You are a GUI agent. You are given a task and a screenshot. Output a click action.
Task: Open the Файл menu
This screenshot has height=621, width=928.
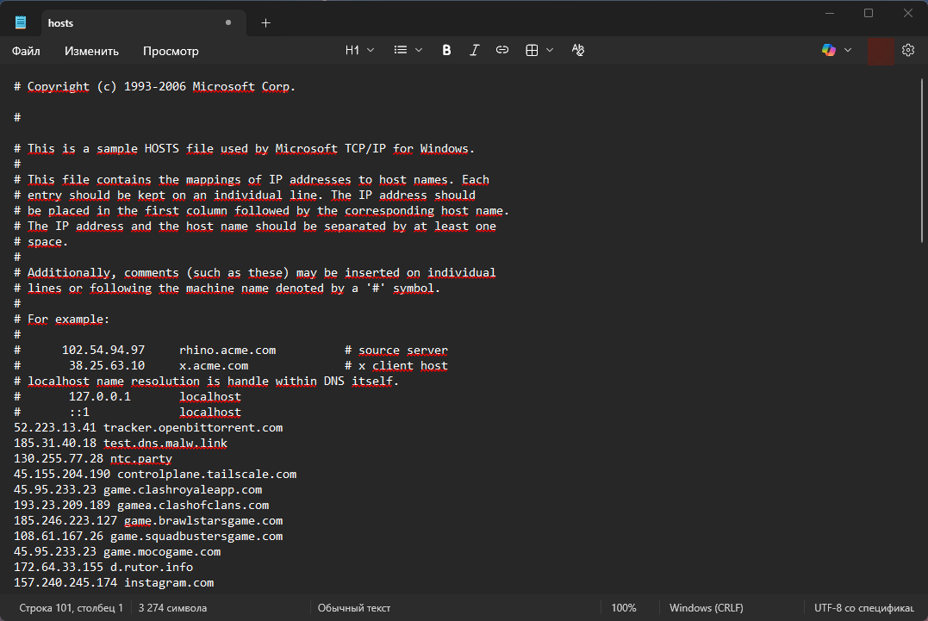(26, 51)
